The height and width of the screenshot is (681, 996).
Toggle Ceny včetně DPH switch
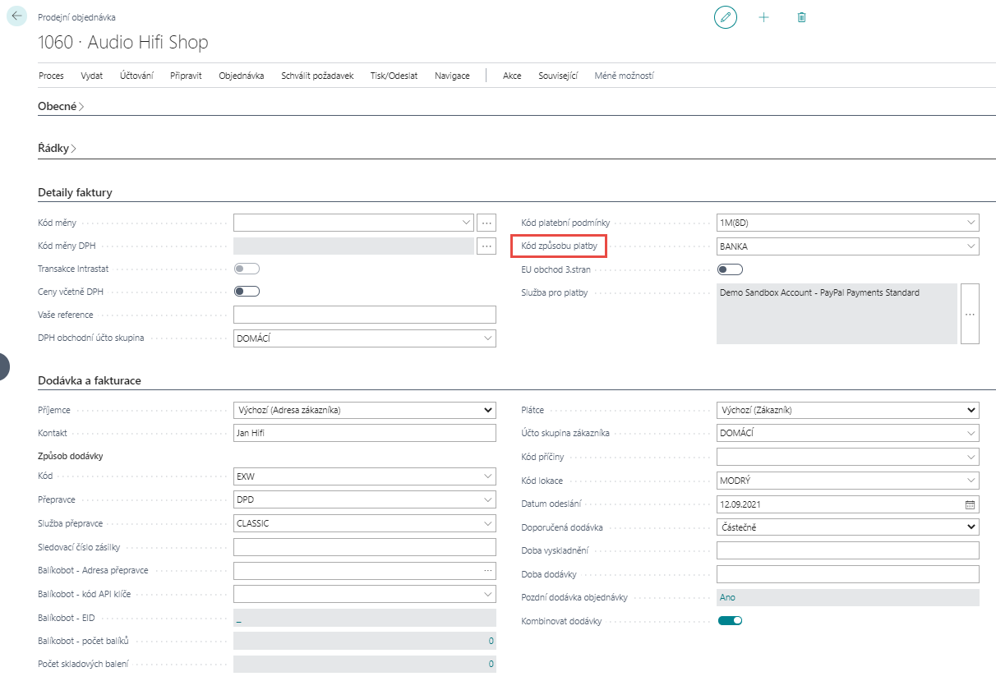coord(247,292)
